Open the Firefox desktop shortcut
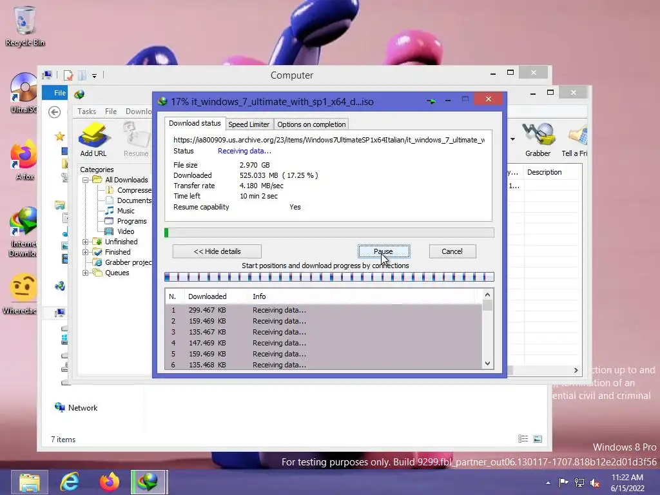 click(24, 160)
